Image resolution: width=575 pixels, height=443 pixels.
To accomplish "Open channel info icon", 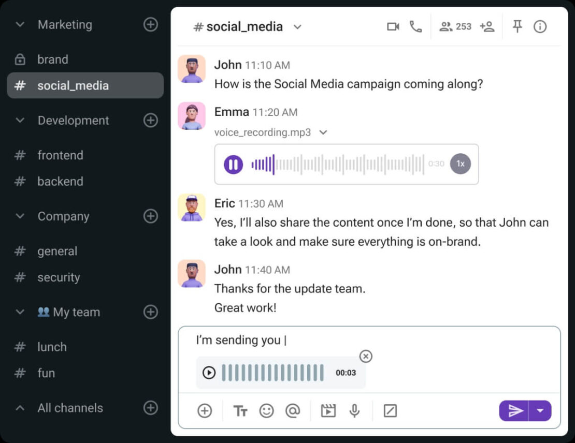I will [540, 27].
